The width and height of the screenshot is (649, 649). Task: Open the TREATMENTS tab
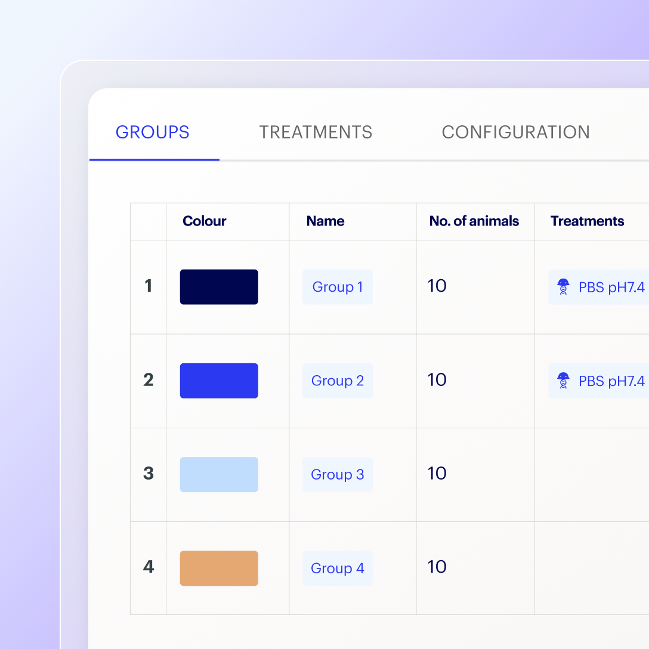point(316,132)
